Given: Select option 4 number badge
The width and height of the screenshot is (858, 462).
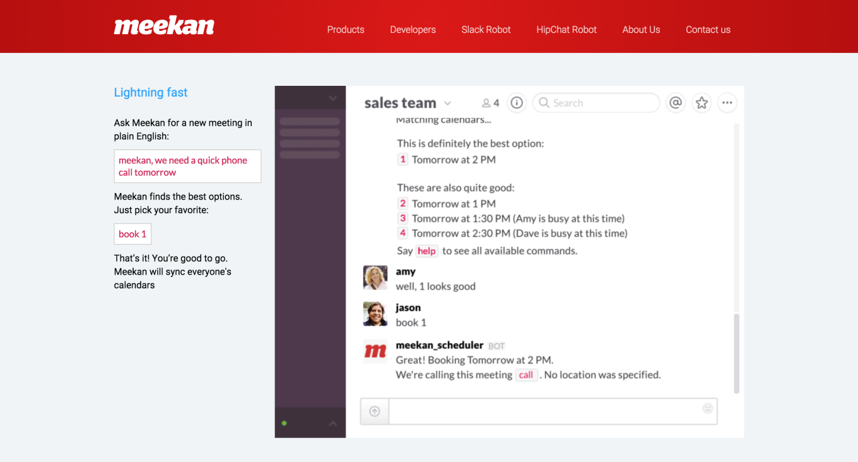Looking at the screenshot, I should [403, 233].
